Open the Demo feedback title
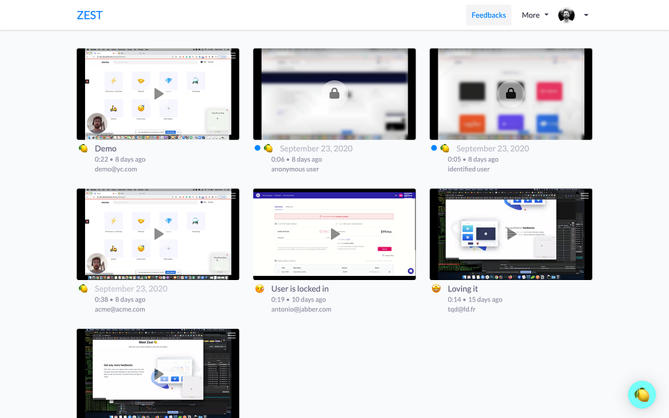Image resolution: width=669 pixels, height=418 pixels. tap(105, 148)
